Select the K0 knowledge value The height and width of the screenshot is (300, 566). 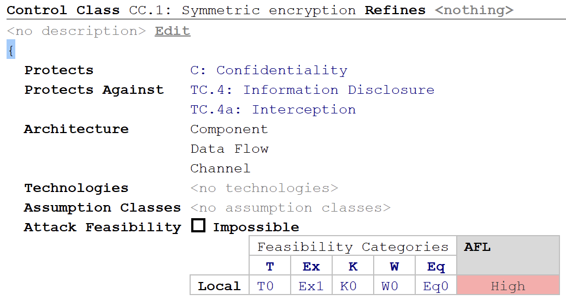click(349, 286)
